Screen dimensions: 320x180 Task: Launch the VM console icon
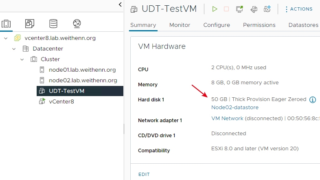239,9
